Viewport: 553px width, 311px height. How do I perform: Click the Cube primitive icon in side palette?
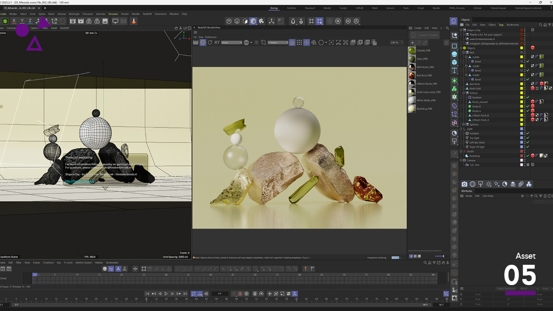pyautogui.click(x=454, y=62)
